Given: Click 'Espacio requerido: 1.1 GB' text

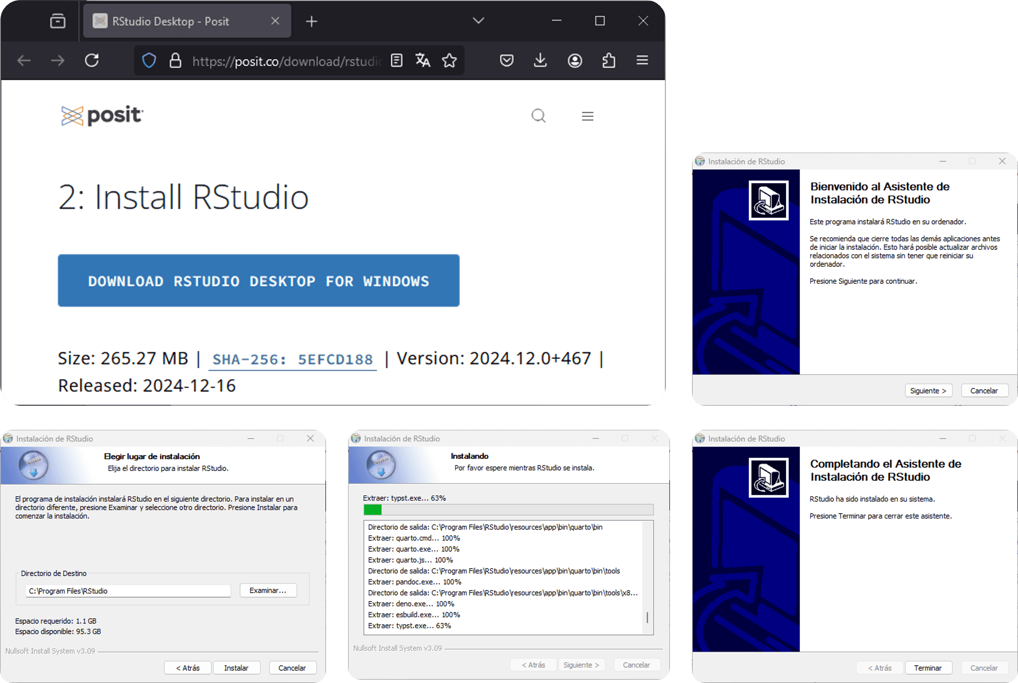Looking at the screenshot, I should coord(56,621).
